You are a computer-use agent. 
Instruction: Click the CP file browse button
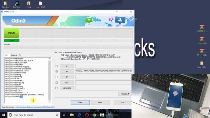pyautogui.click(x=67, y=77)
